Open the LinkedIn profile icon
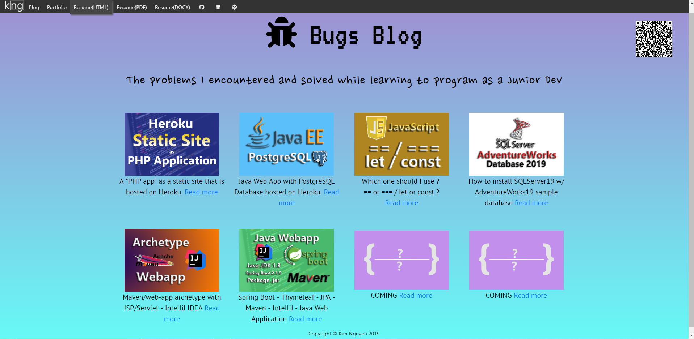The width and height of the screenshot is (694, 339). pos(218,7)
